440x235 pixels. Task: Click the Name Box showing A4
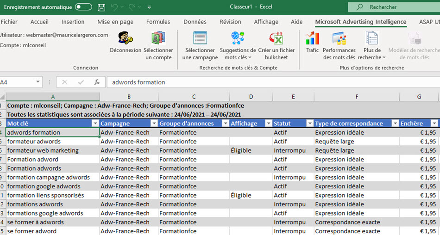point(18,82)
